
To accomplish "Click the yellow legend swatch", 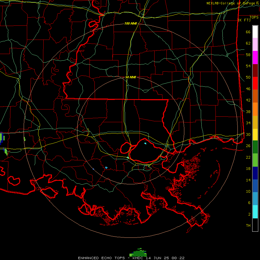I will (255, 135).
